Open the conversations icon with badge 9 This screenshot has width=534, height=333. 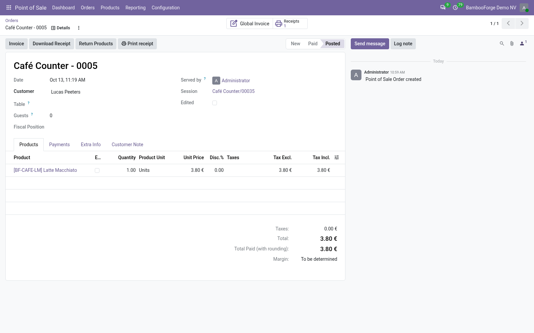443,7
